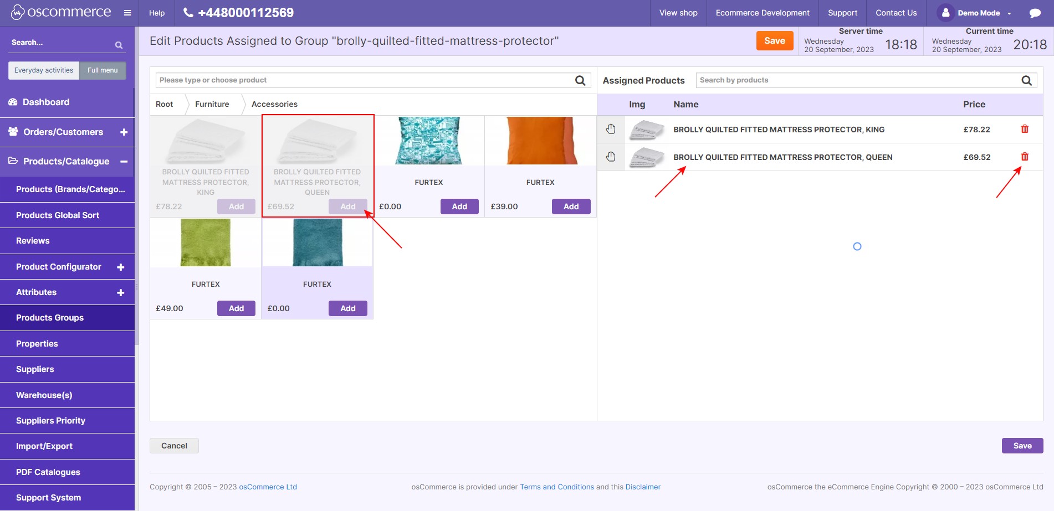
Task: Click the magnifier in the Assigned Products search
Action: click(x=1026, y=80)
